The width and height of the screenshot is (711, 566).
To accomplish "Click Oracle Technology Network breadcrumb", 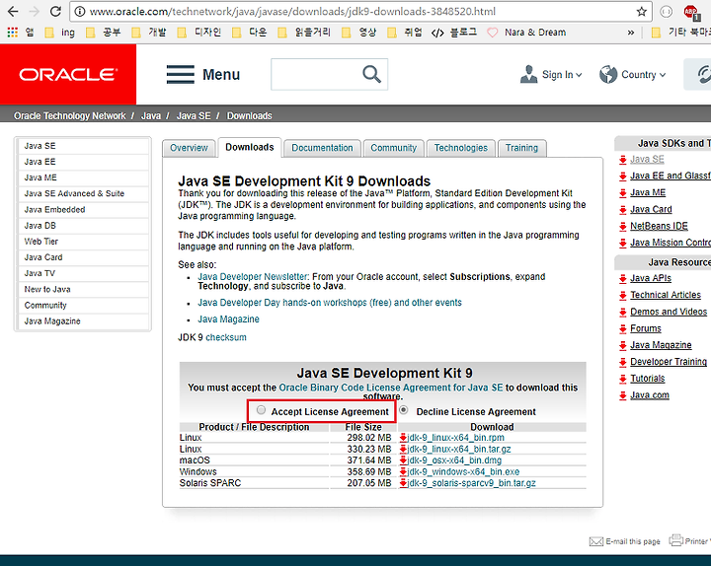I will [x=70, y=116].
